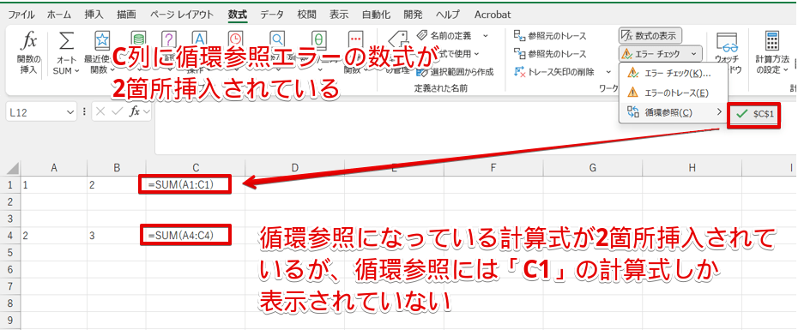The height and width of the screenshot is (330, 798).
Task: Choose エラーのトレース(E) menu item
Action: (x=673, y=93)
